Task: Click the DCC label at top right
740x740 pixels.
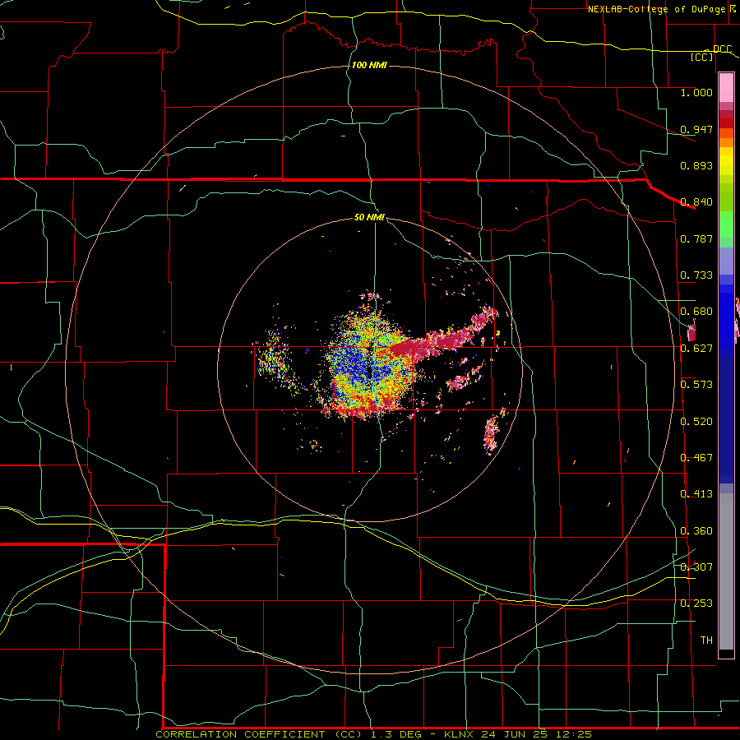Action: [x=722, y=49]
